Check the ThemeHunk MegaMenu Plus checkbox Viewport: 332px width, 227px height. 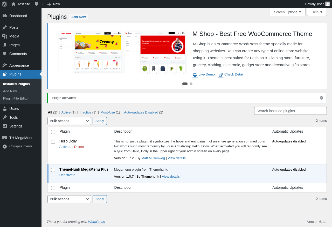click(53, 170)
